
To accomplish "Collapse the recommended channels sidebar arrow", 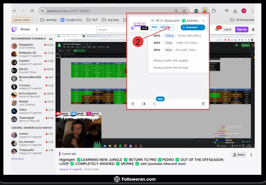I will point(51,39).
